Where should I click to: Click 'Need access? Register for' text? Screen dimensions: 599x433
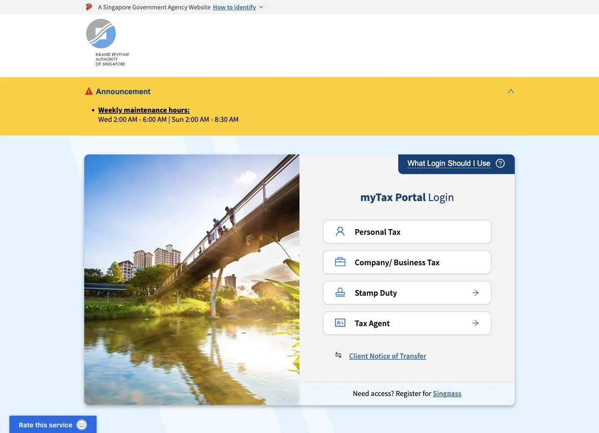coord(392,394)
